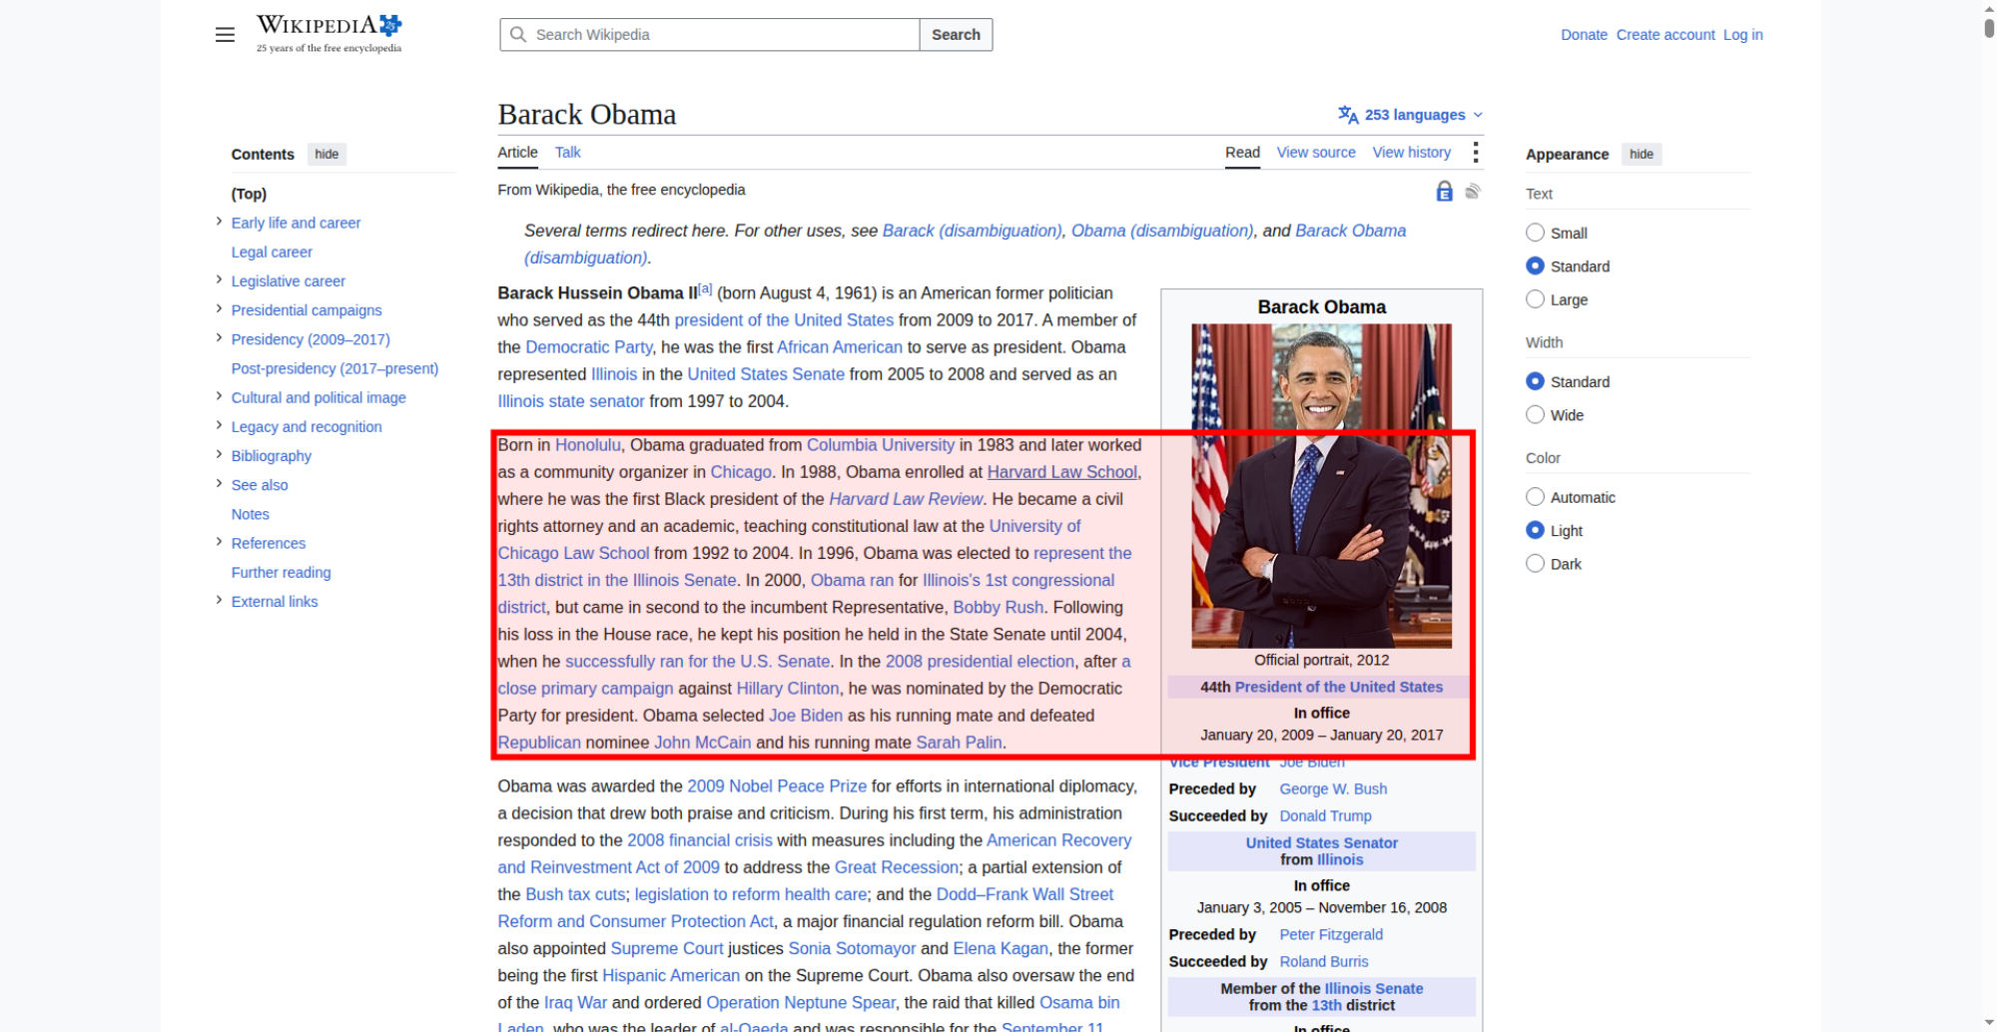The image size is (1997, 1032).
Task: Select Light color mode
Action: [x=1536, y=531]
